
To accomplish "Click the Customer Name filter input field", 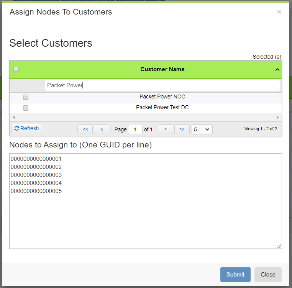I will [162, 85].
